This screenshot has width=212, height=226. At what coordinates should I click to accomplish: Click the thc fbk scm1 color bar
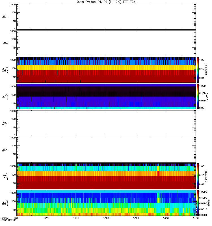tap(198, 203)
